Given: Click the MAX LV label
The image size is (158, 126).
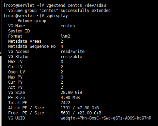Looking at the screenshot, I should [x=15, y=62].
